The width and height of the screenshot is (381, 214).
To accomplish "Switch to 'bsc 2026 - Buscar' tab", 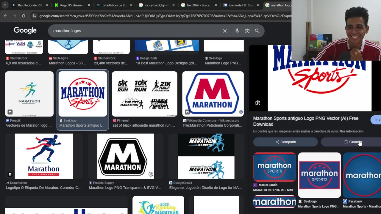I will (199, 5).
